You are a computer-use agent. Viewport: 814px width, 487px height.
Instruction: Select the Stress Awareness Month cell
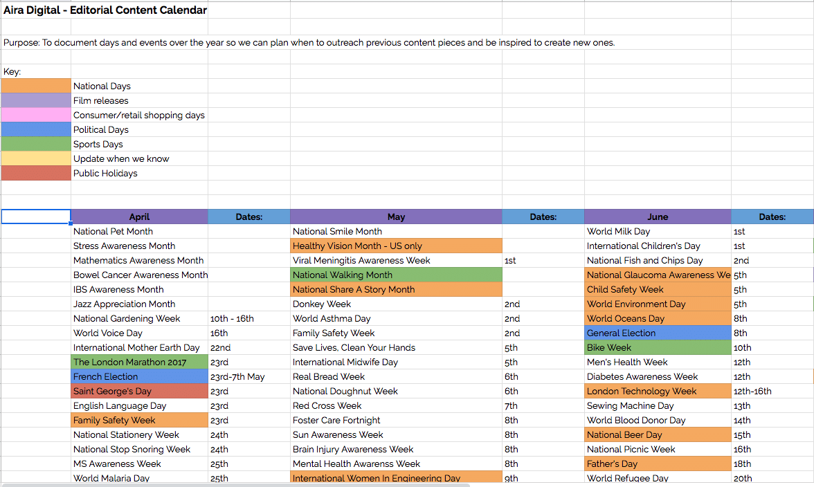coord(139,246)
